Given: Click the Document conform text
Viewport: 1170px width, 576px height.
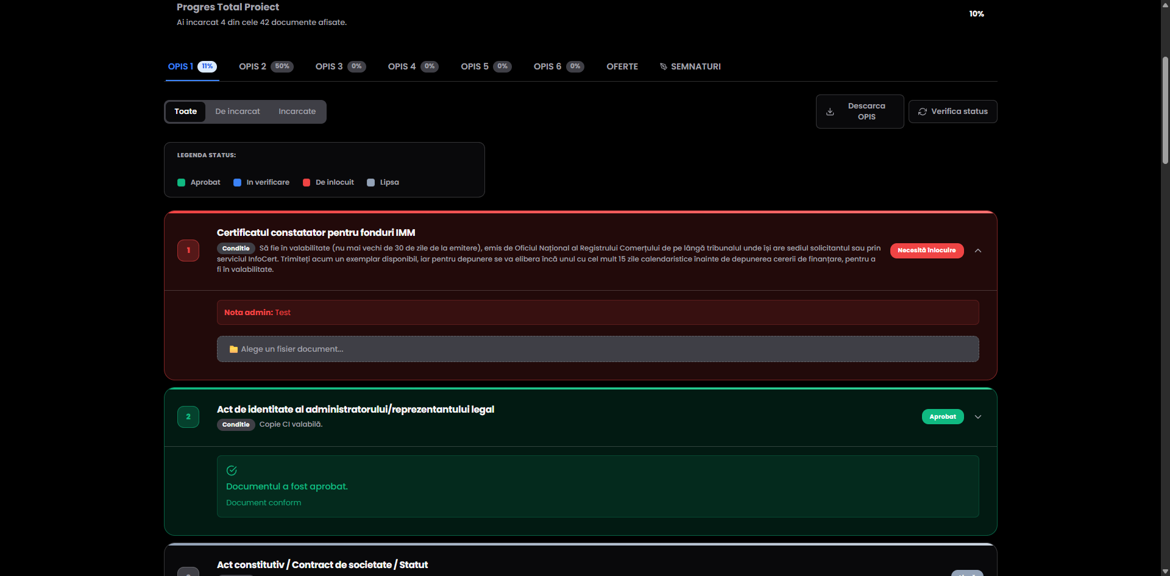Looking at the screenshot, I should click(263, 503).
